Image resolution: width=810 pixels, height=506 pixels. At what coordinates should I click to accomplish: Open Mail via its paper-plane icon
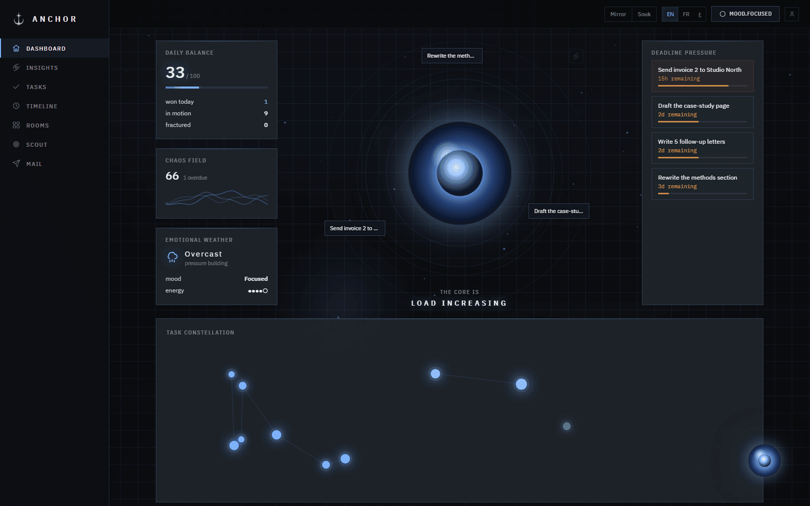click(16, 164)
